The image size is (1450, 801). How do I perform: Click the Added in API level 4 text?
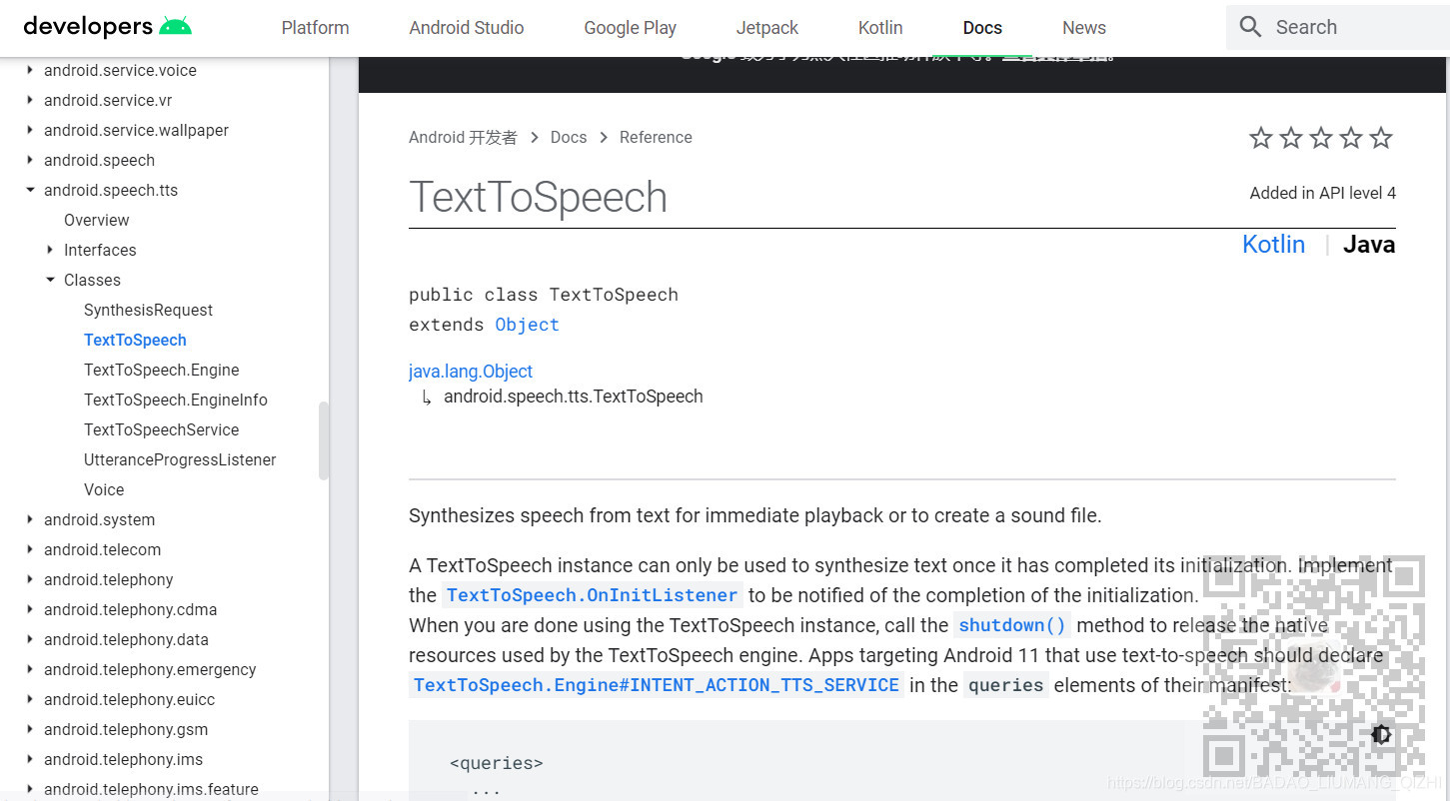[x=1322, y=193]
